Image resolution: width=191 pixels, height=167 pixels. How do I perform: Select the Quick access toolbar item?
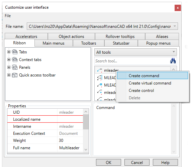[x=37, y=75]
